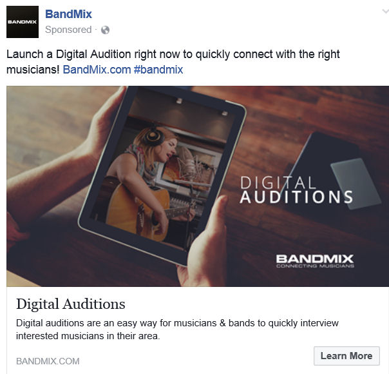Click the Learn More button

click(346, 356)
